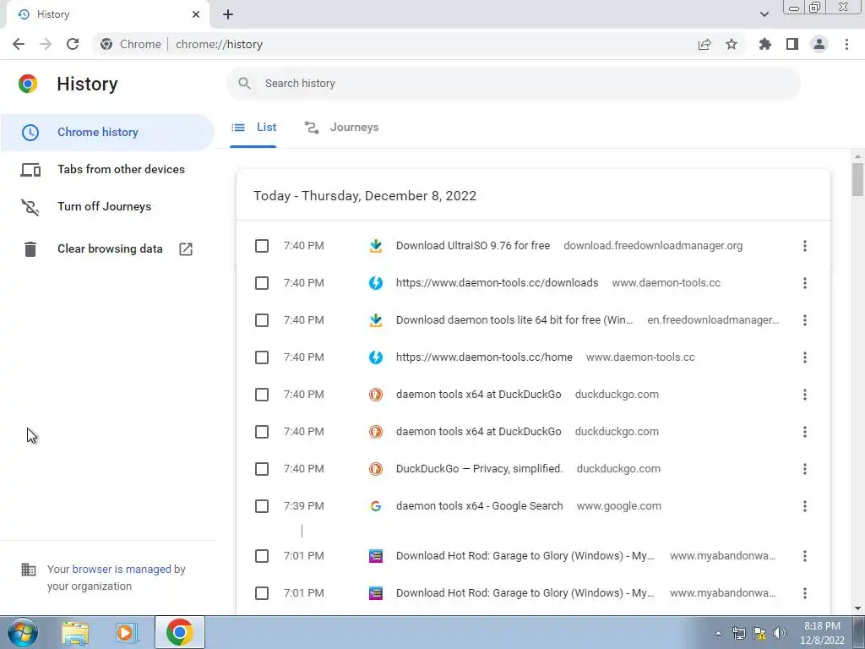
Task: Open the profile avatar icon
Action: pyautogui.click(x=819, y=44)
